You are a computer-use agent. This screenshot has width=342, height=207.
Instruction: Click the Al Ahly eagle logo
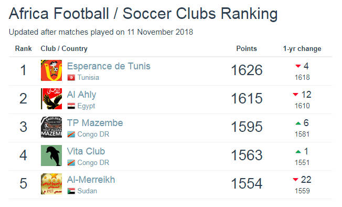pyautogui.click(x=51, y=99)
